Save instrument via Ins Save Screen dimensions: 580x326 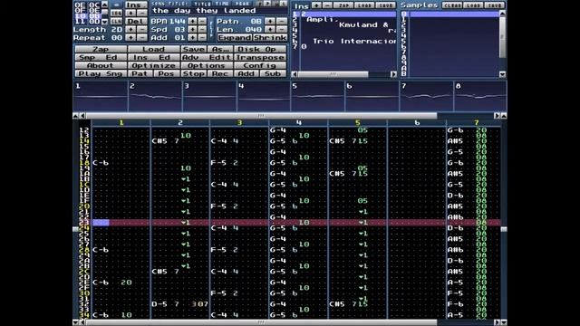coord(385,5)
